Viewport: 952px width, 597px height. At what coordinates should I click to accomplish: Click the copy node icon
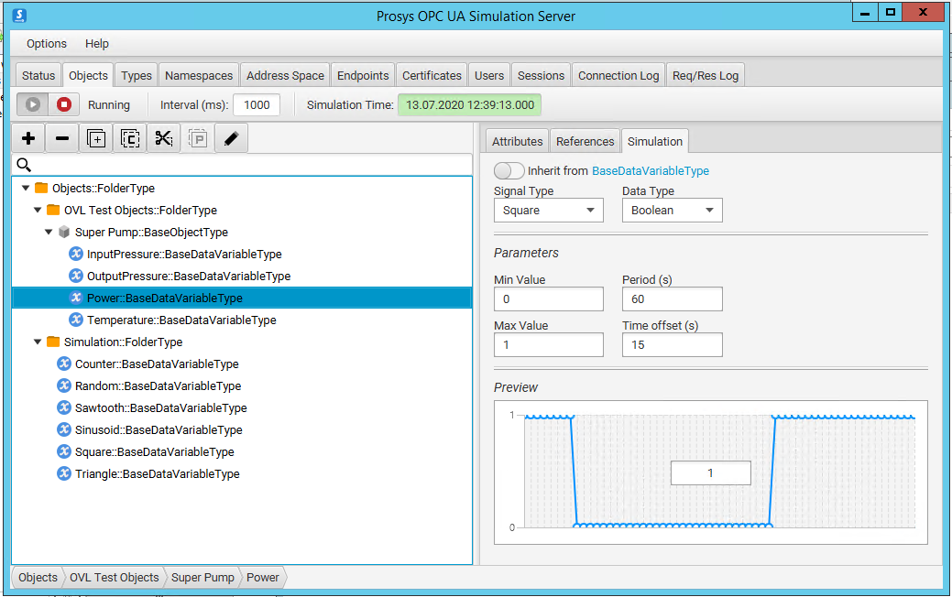tap(130, 138)
